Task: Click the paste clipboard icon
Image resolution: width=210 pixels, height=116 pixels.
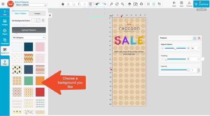Action: tap(79, 4)
